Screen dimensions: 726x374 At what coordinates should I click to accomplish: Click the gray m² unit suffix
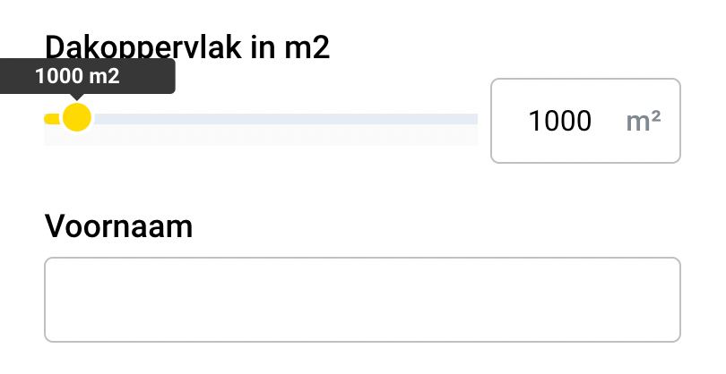[644, 121]
